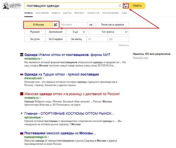The height and width of the screenshot is (148, 176).
Task: Open the Тип файла dropdown
Action: point(109,32)
